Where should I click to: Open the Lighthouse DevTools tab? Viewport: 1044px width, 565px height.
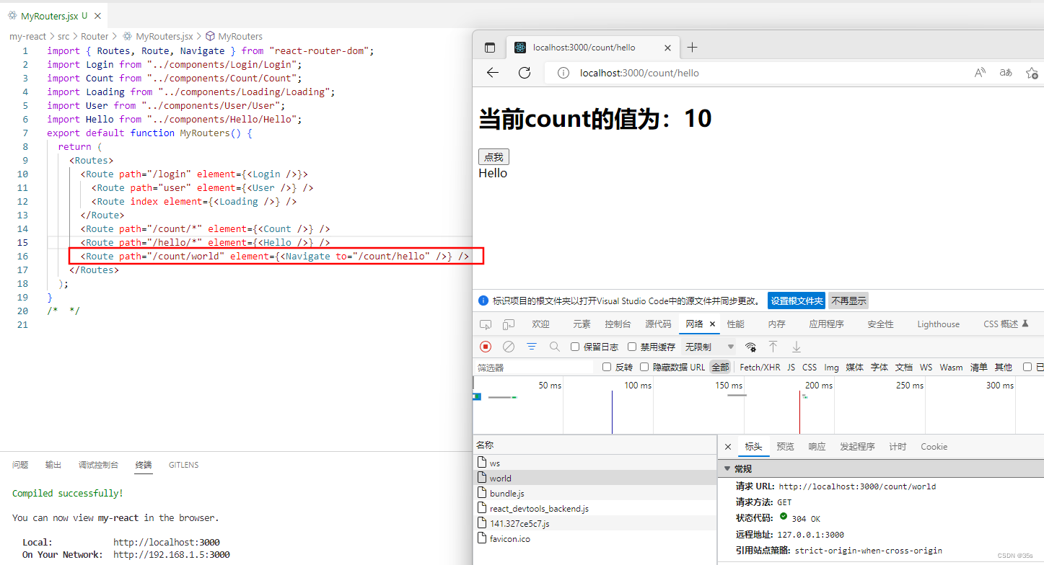click(x=939, y=324)
